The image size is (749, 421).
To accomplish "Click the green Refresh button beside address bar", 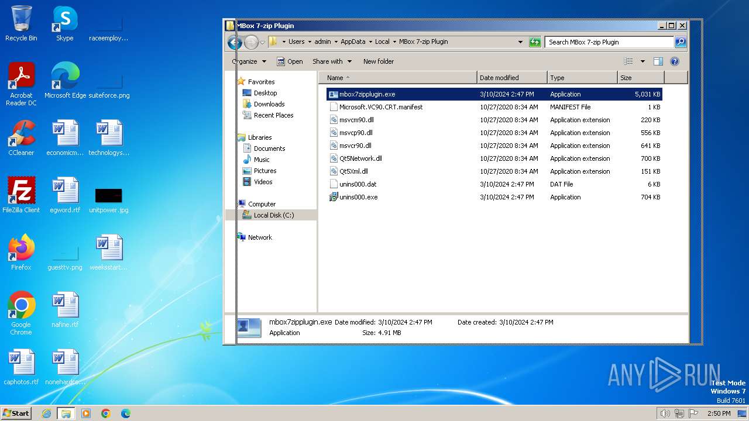I will click(x=535, y=42).
